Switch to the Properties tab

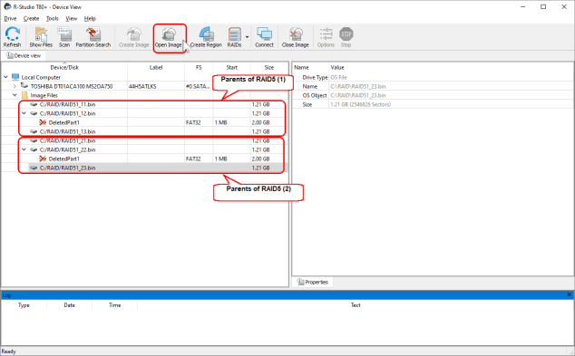[312, 282]
